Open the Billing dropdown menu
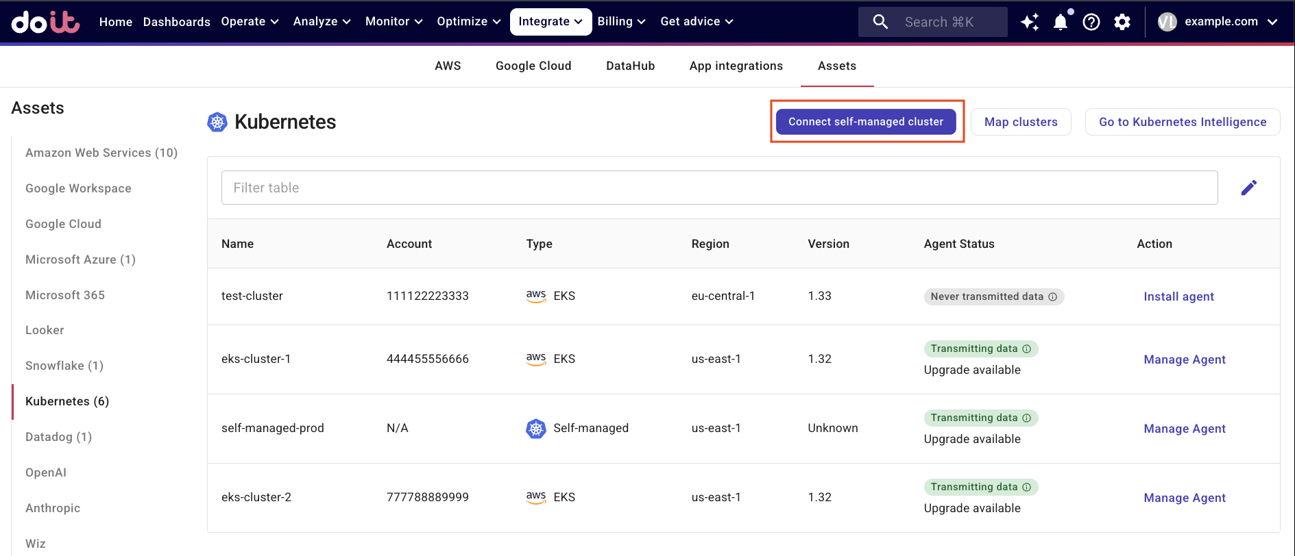 click(621, 21)
